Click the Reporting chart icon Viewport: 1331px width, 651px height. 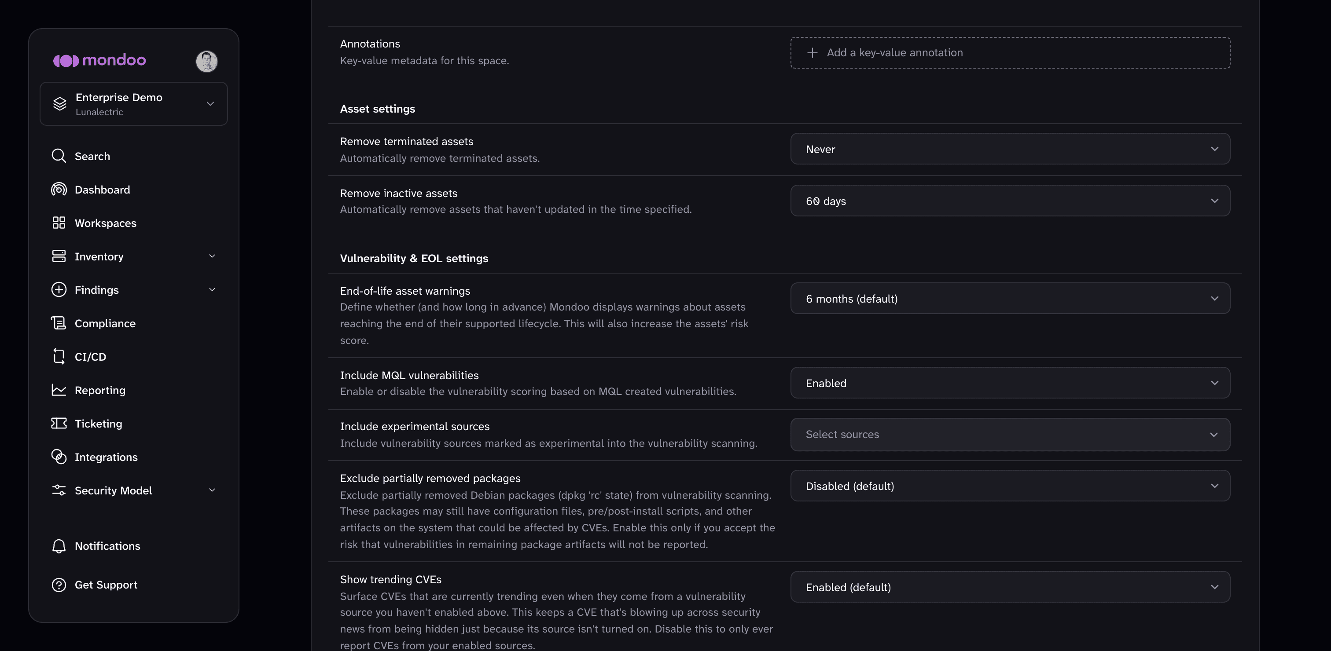[x=59, y=390]
